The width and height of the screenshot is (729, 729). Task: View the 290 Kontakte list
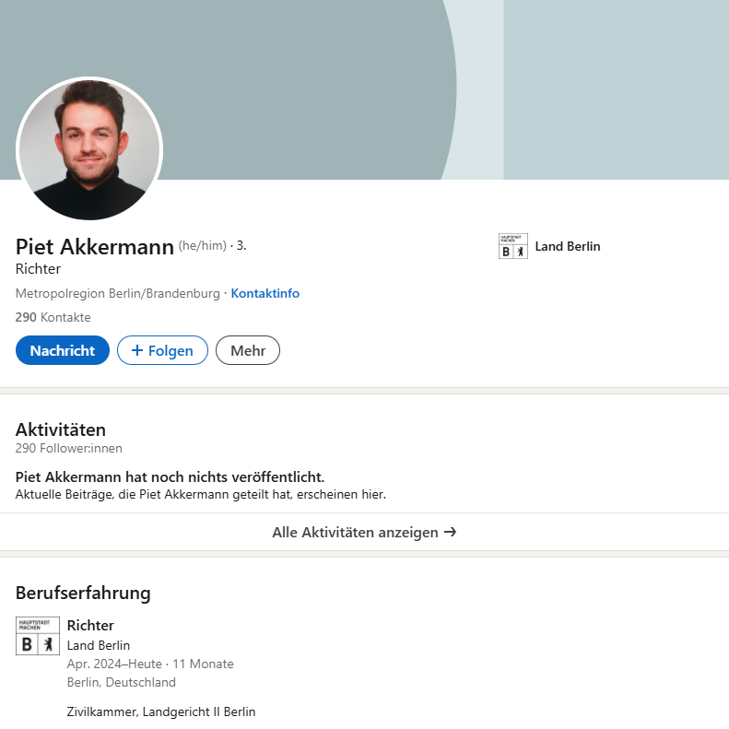[x=53, y=317]
